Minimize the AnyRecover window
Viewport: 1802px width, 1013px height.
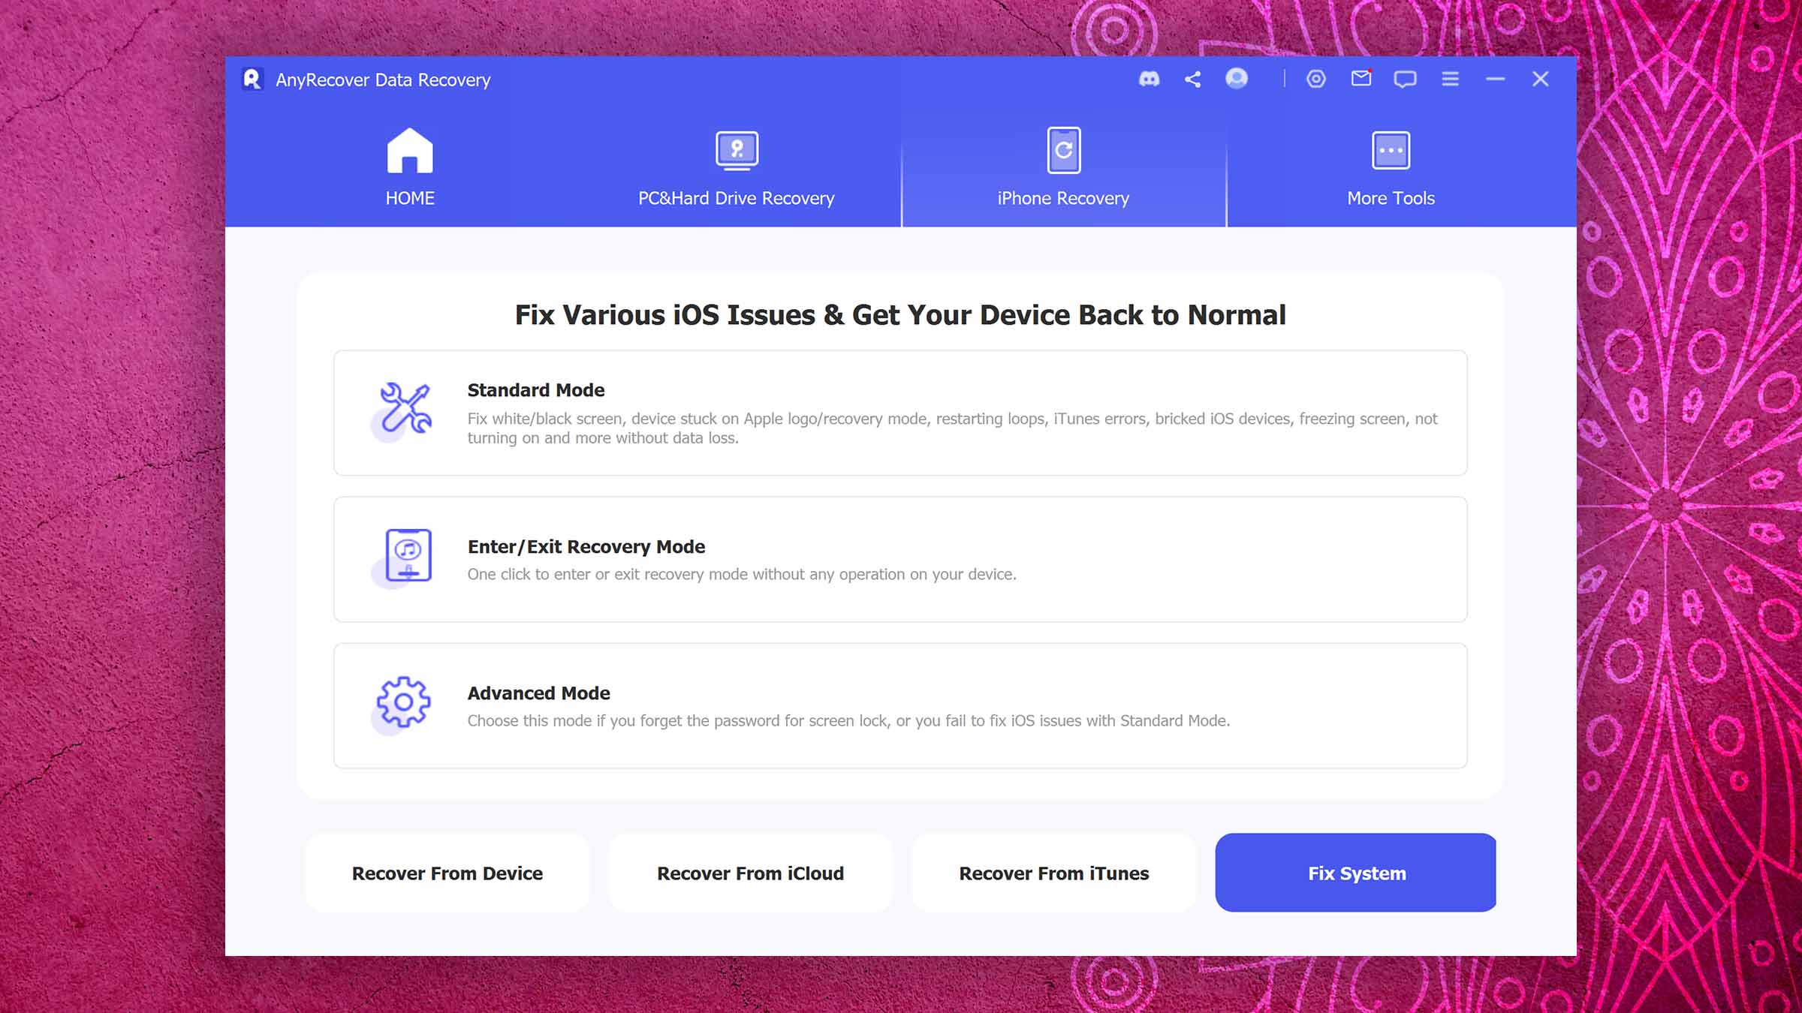point(1495,79)
